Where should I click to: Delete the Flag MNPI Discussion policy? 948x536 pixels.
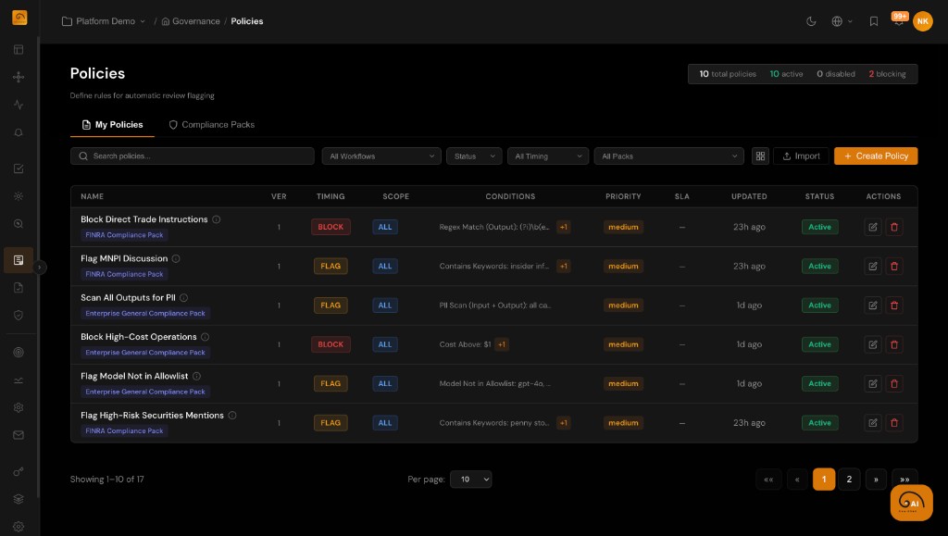point(893,266)
